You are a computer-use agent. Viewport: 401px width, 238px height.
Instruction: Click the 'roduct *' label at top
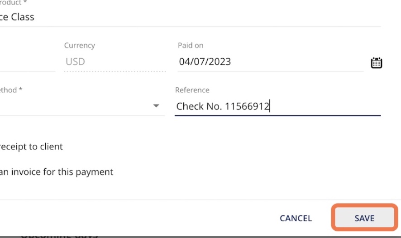[x=13, y=3]
